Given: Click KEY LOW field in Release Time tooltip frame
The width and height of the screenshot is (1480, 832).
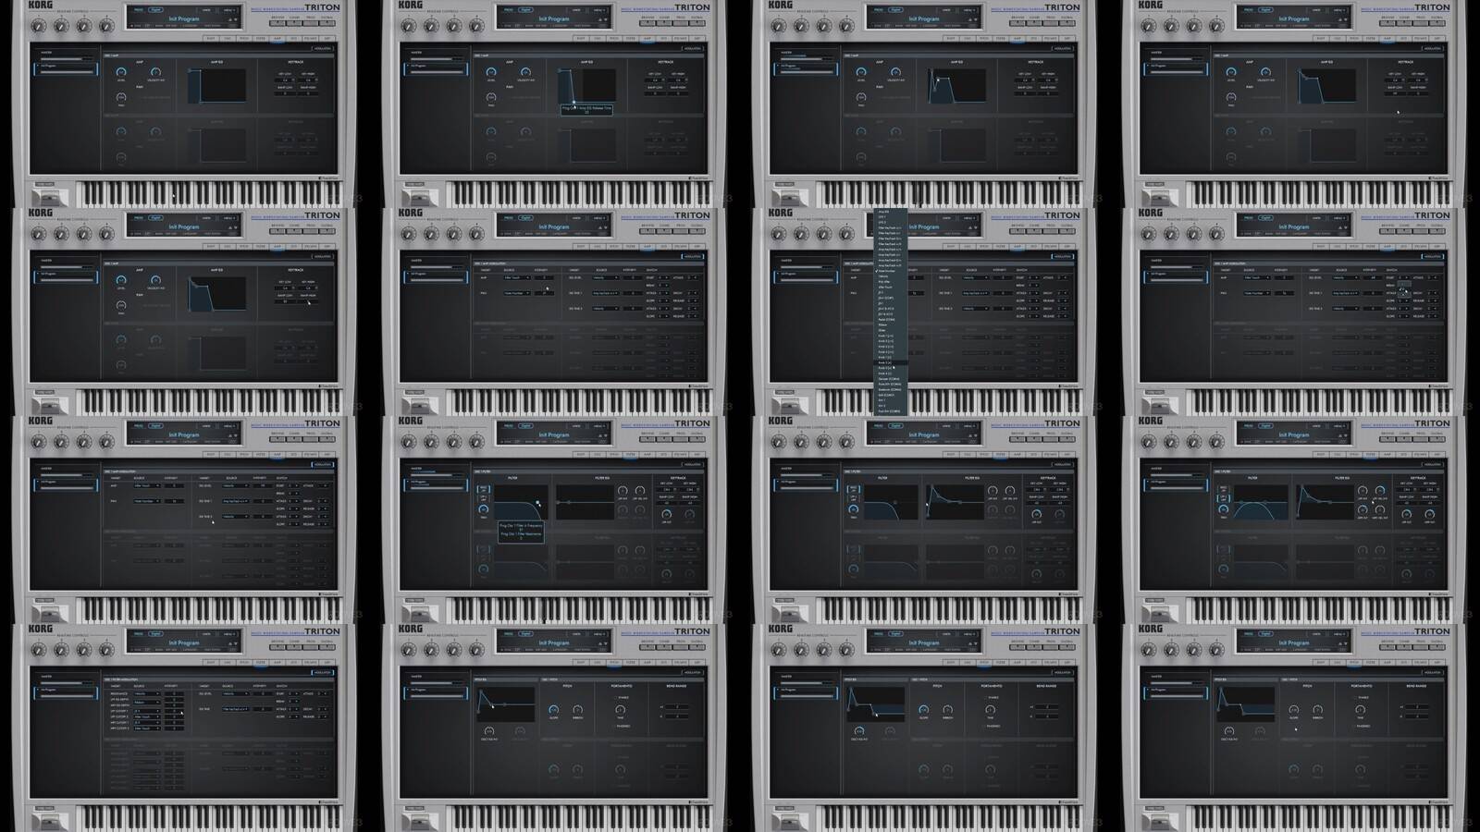Looking at the screenshot, I should [655, 80].
